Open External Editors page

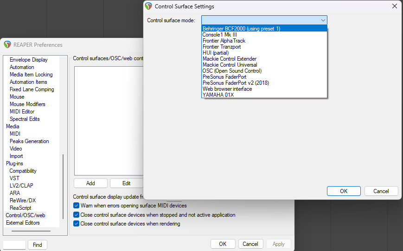pos(23,223)
